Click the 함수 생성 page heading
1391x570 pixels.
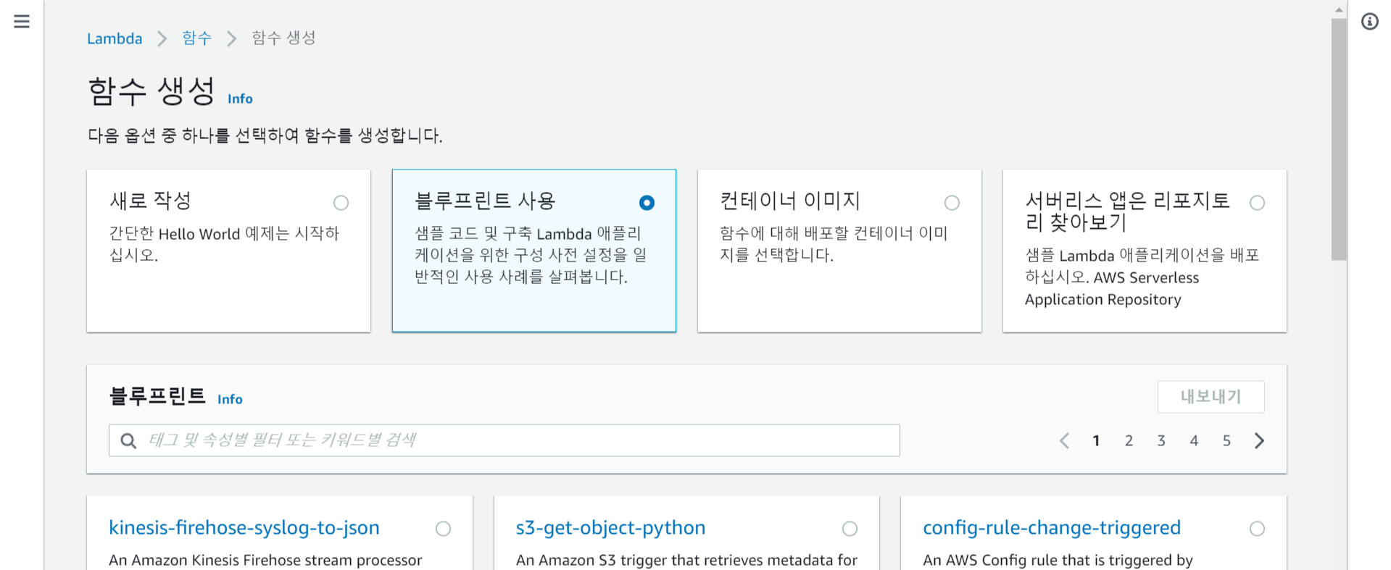tap(151, 92)
